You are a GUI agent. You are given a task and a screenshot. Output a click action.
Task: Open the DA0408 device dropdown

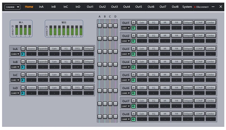click(x=12, y=7)
